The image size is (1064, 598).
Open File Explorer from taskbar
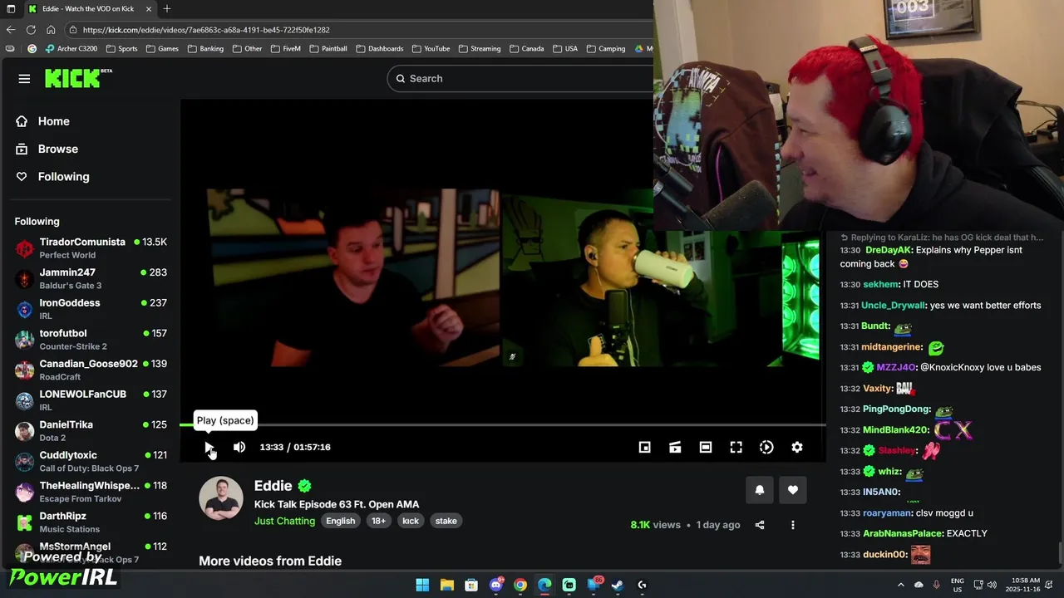(447, 585)
